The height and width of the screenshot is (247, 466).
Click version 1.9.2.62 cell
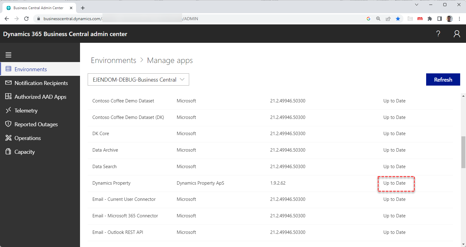tap(278, 183)
